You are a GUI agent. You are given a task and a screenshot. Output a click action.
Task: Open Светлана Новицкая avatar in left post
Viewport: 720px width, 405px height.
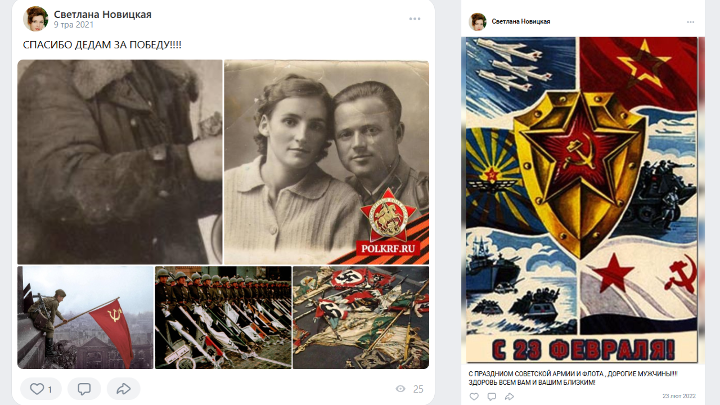click(35, 19)
